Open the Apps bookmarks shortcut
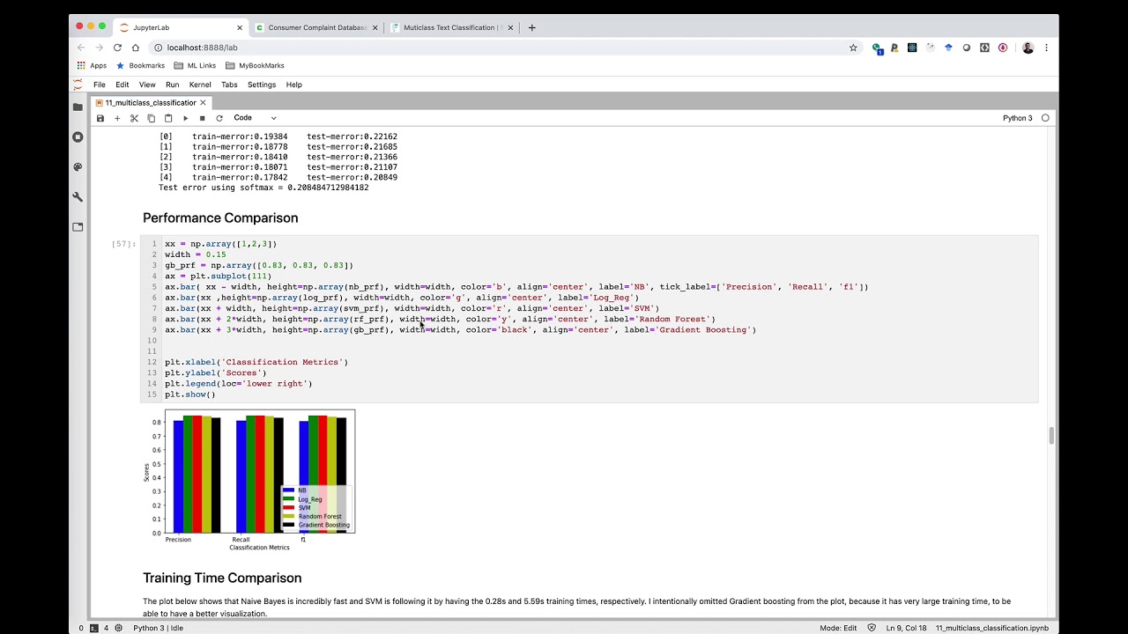This screenshot has height=634, width=1128. 92,66
